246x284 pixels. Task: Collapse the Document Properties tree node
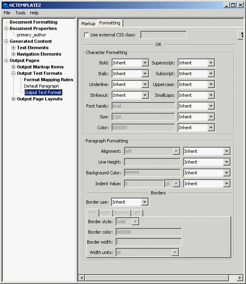6,29
